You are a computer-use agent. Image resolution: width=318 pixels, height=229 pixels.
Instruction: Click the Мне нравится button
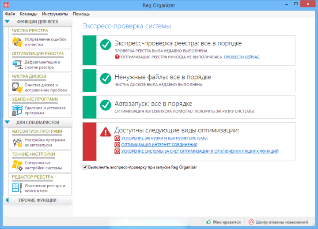223,222
